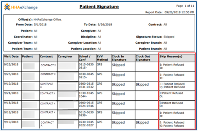Select the Patient column header
The image size is (198, 131).
(27, 56)
